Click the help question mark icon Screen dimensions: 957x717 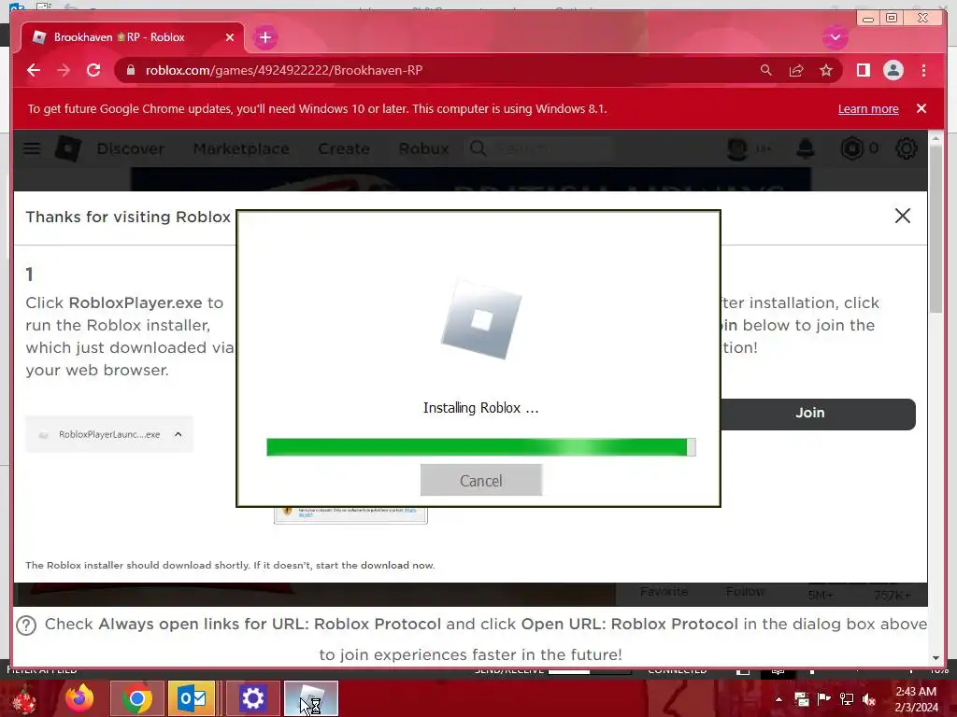pos(26,625)
